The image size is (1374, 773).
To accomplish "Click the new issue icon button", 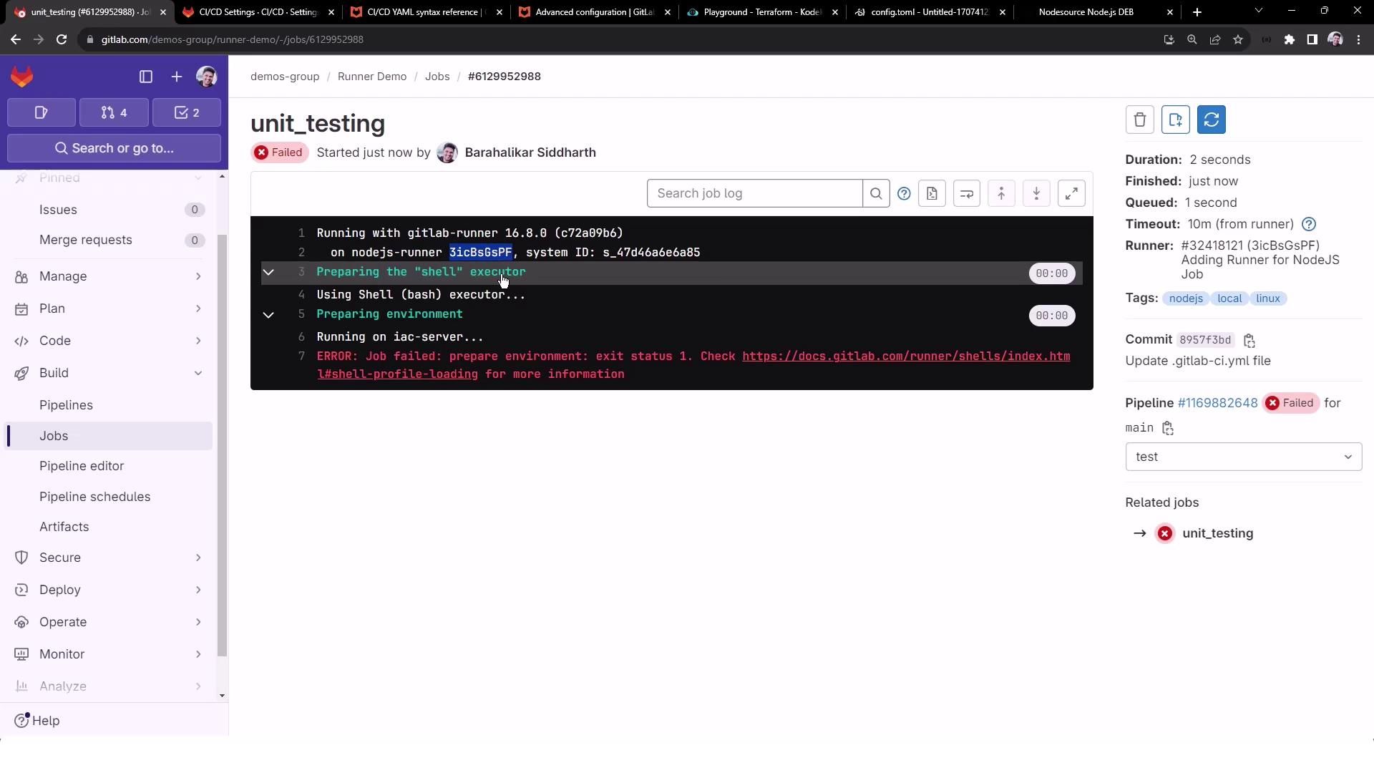I will tap(1175, 120).
